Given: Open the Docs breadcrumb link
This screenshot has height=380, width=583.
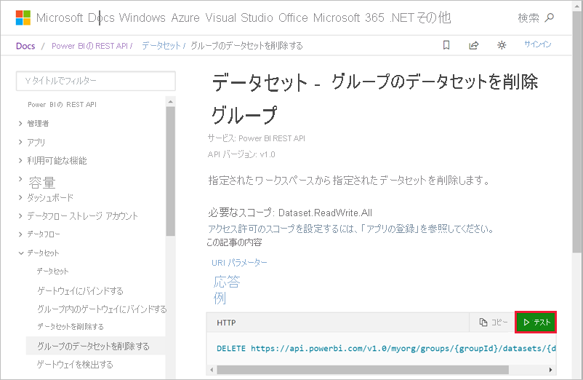Looking at the screenshot, I should pos(25,46).
